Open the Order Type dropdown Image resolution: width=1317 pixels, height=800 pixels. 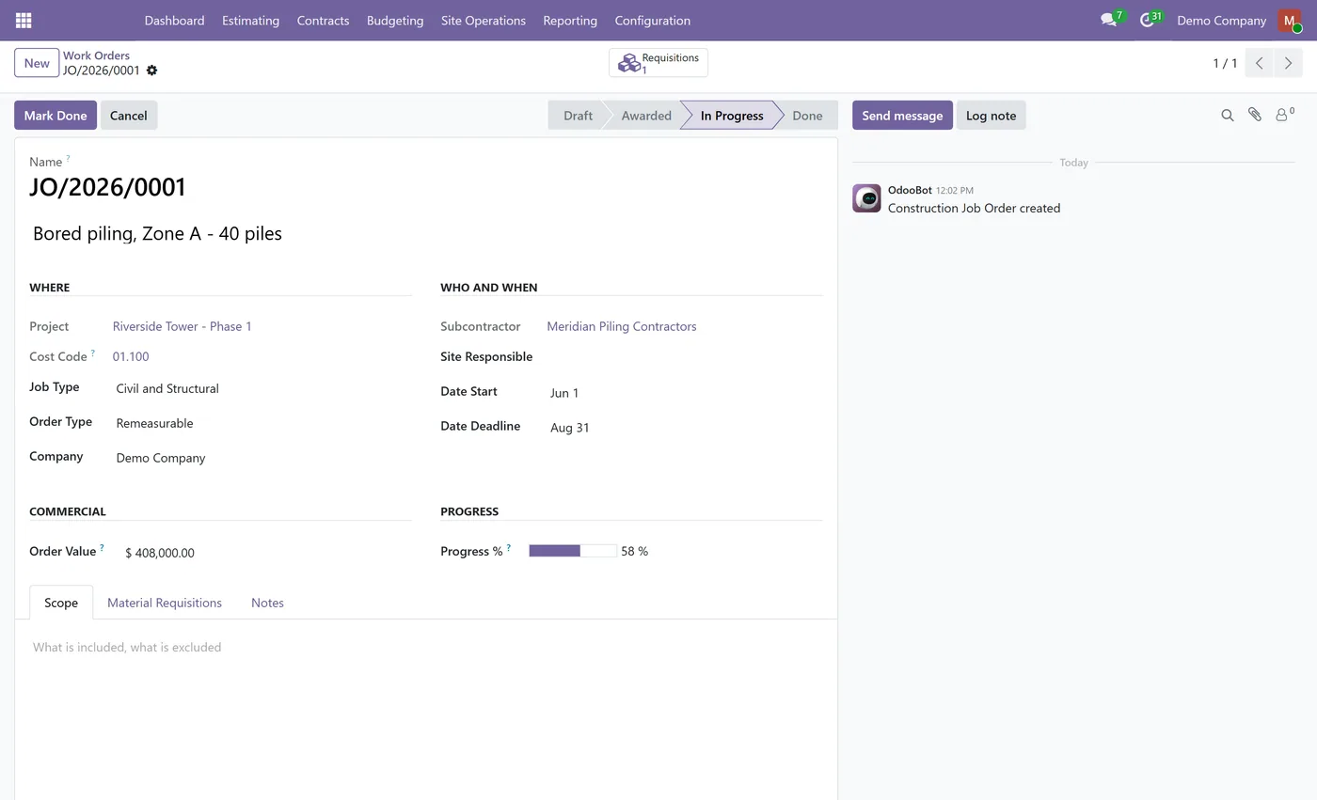tap(262, 423)
